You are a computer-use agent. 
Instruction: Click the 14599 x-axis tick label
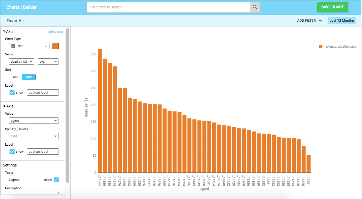coord(134,181)
